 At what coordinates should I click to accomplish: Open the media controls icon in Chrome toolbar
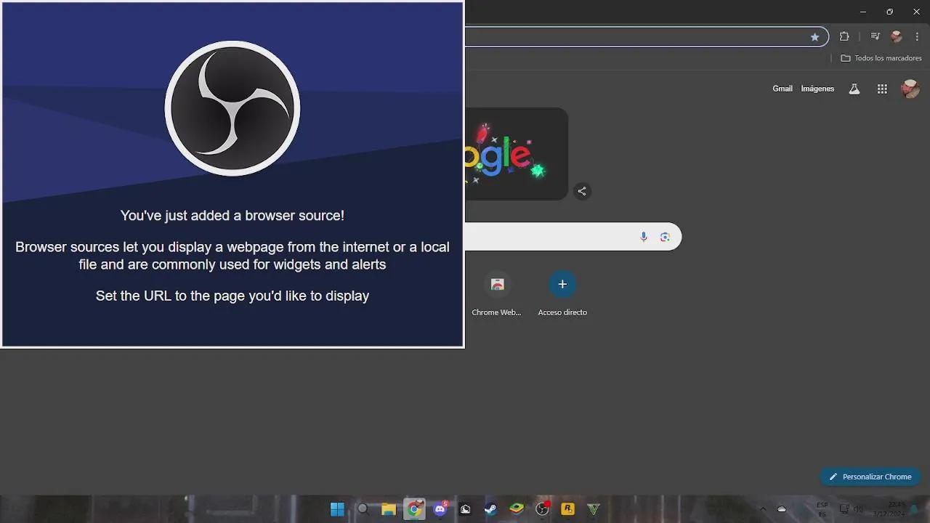pyautogui.click(x=876, y=36)
